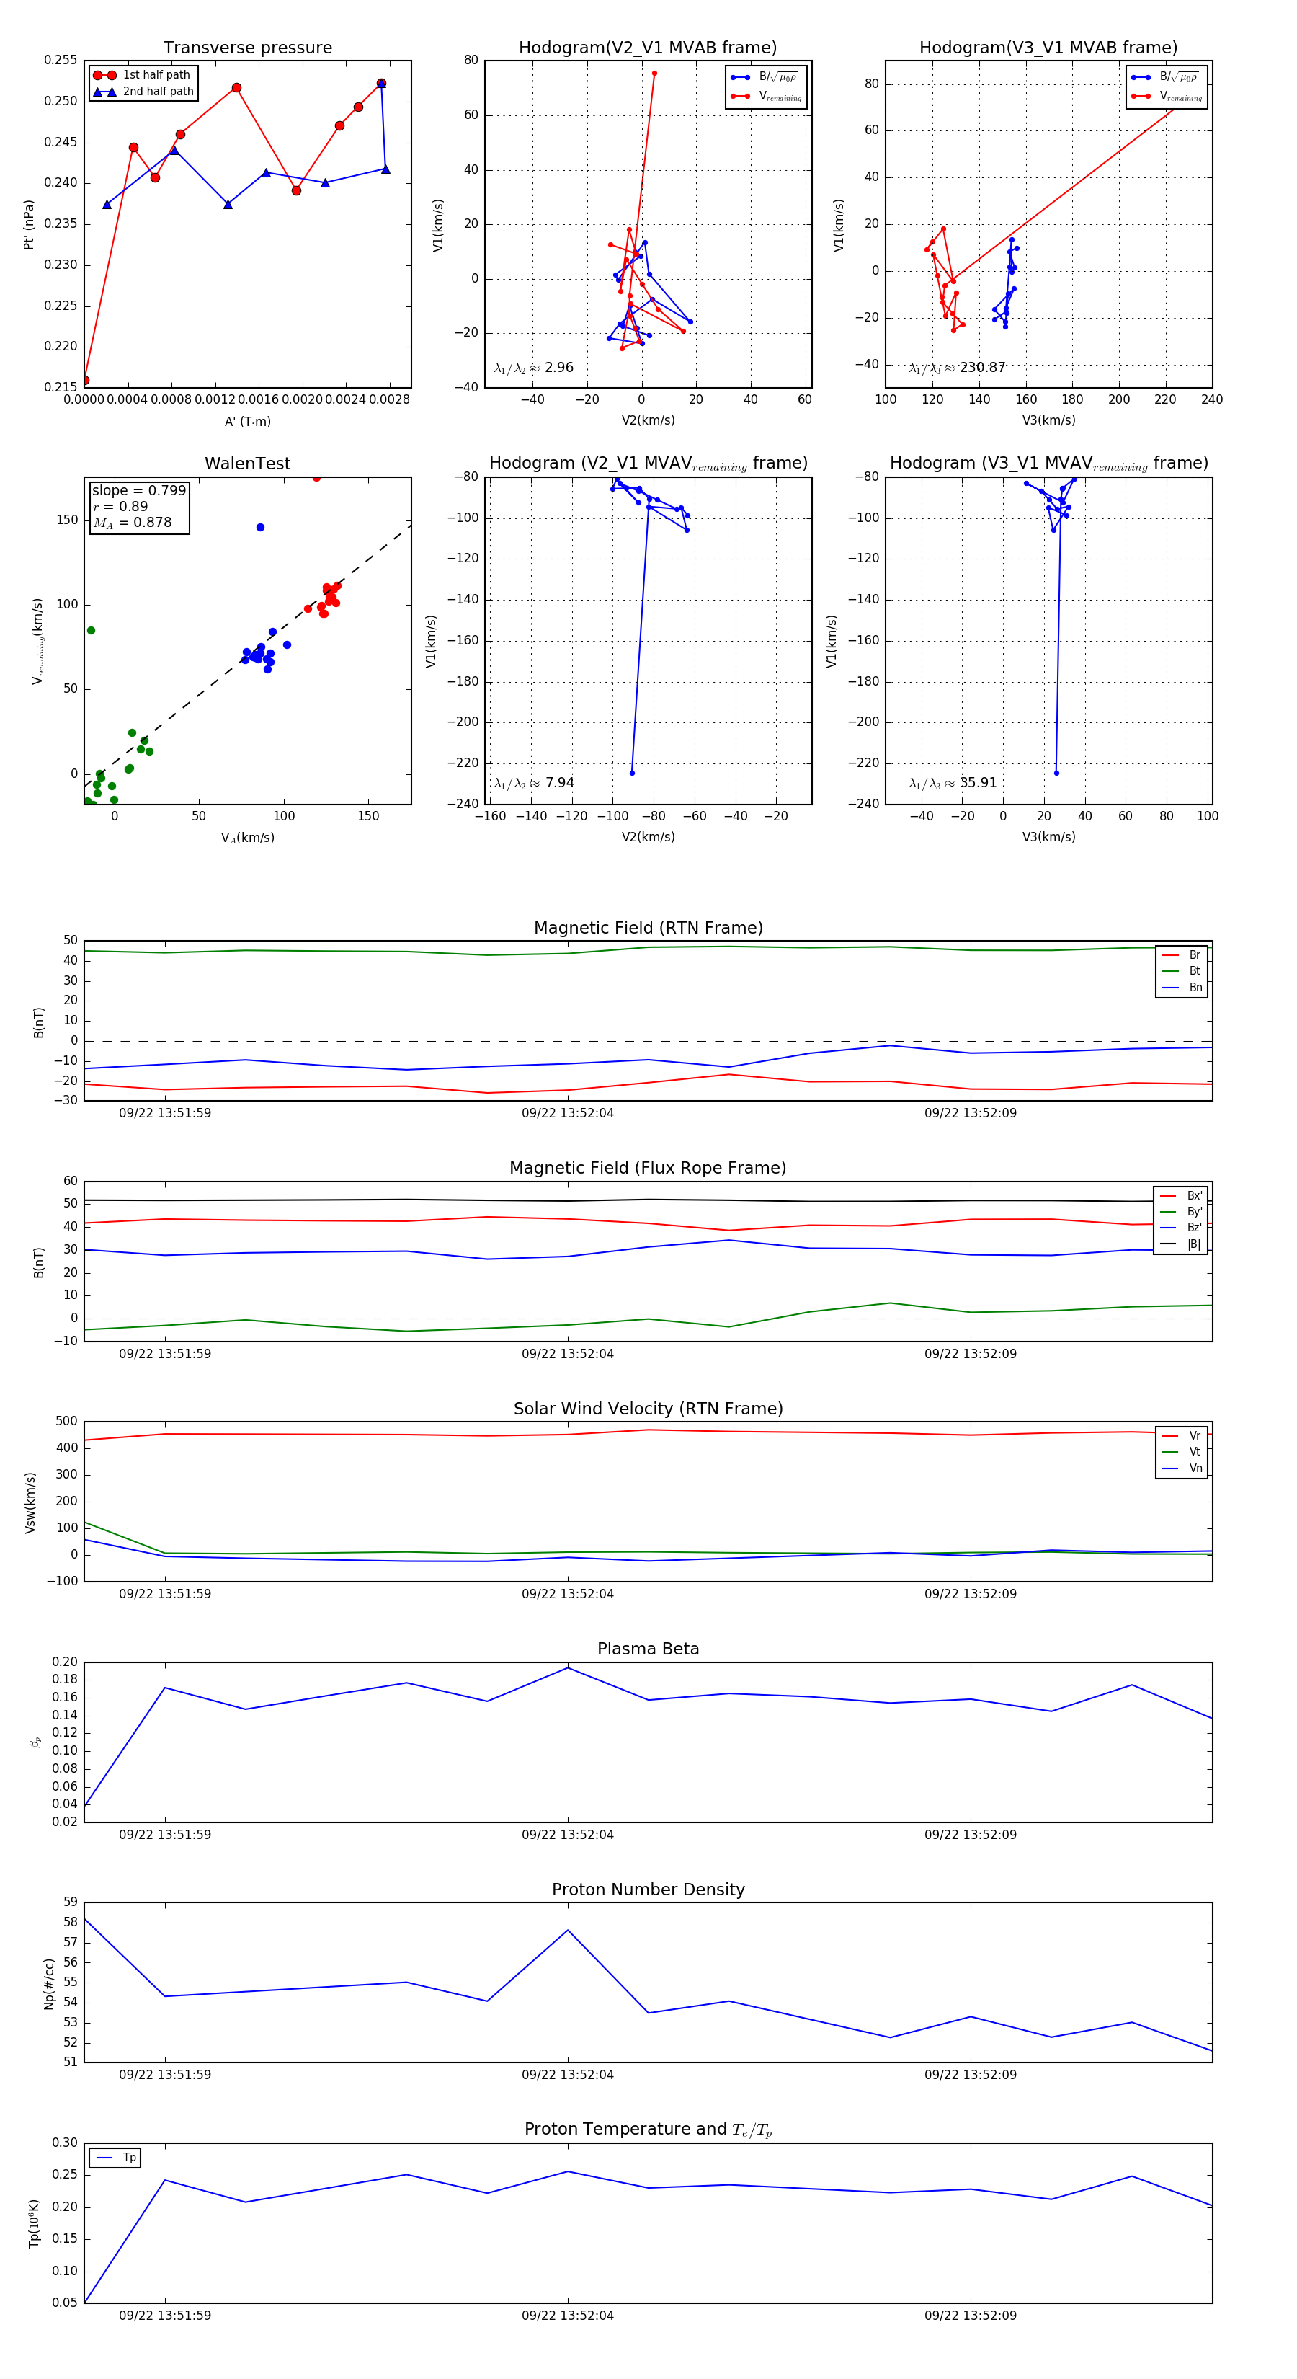Click the 'A' (T·m)' x-axis label
This screenshot has width=1297, height=2379.
[247, 421]
